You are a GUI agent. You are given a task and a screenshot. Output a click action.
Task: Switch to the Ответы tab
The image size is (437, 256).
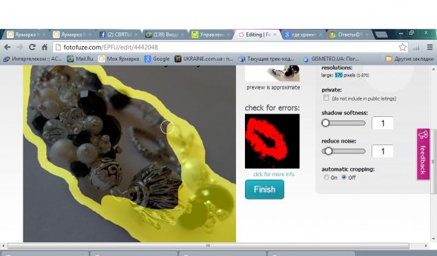pos(350,34)
